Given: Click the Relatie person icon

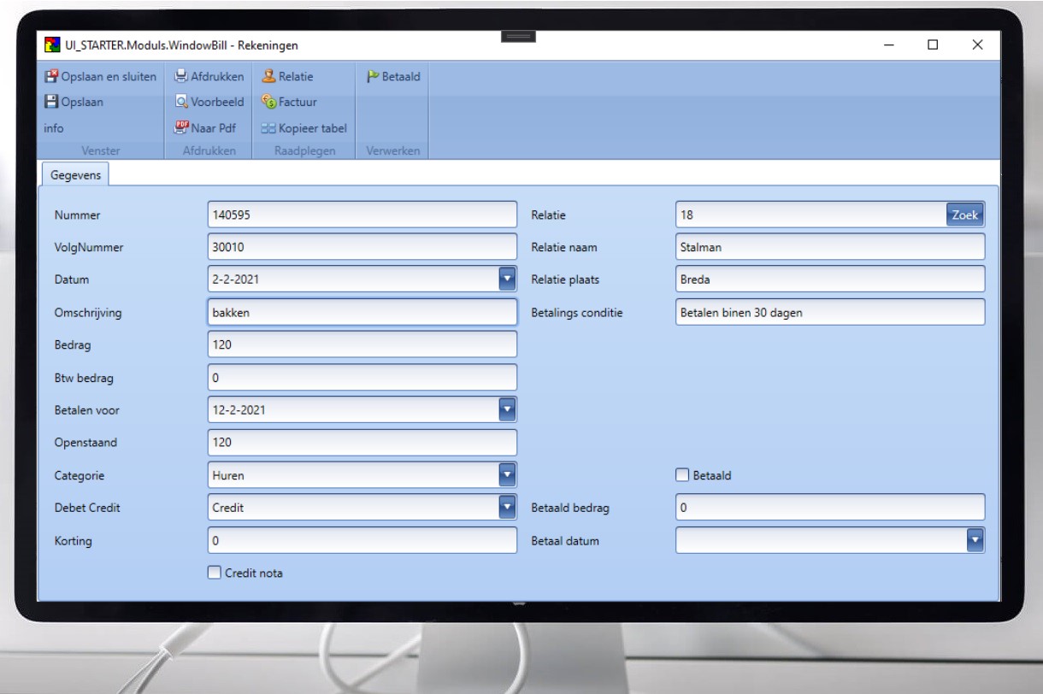Looking at the screenshot, I should pyautogui.click(x=268, y=78).
